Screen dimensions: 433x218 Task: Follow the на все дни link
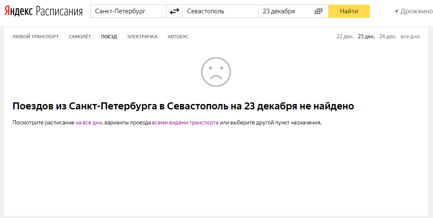click(x=89, y=123)
